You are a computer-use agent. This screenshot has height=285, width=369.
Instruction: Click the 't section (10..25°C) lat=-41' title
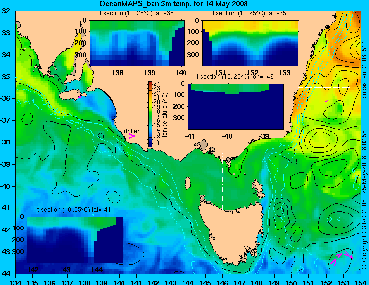[74, 210]
